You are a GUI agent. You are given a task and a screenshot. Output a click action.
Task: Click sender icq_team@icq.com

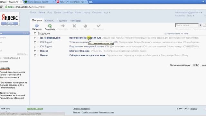(x=50, y=38)
